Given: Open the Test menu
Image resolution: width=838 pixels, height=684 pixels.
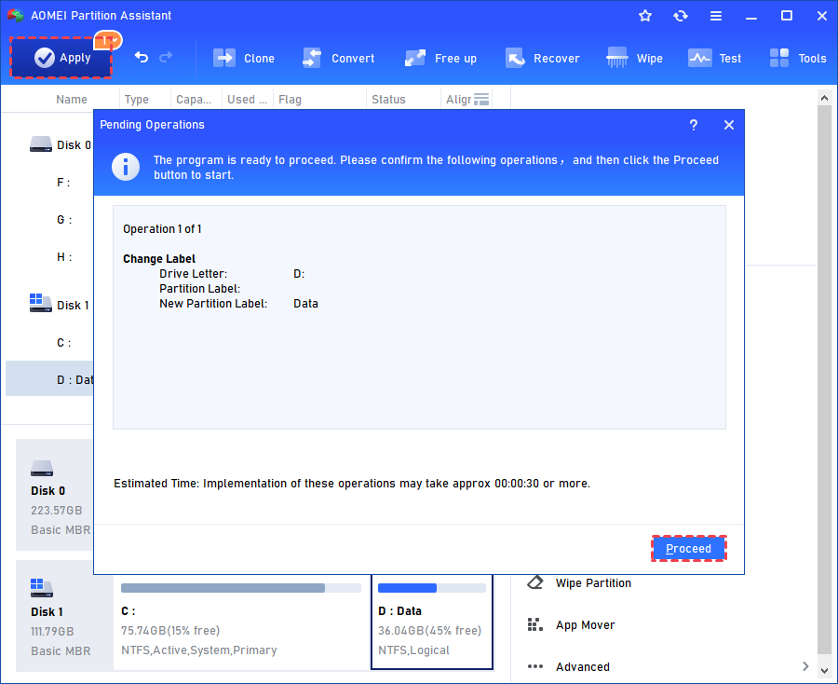Looking at the screenshot, I should pyautogui.click(x=714, y=59).
